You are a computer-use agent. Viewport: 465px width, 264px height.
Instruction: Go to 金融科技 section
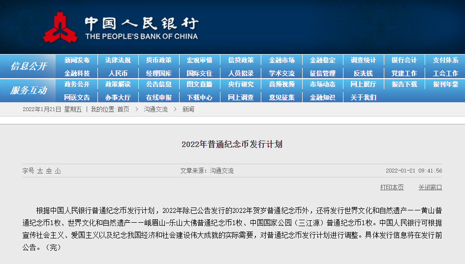pyautogui.click(x=77, y=73)
